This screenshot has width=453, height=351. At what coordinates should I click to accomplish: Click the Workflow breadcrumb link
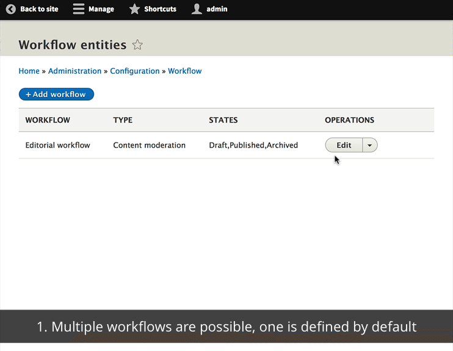pyautogui.click(x=184, y=71)
